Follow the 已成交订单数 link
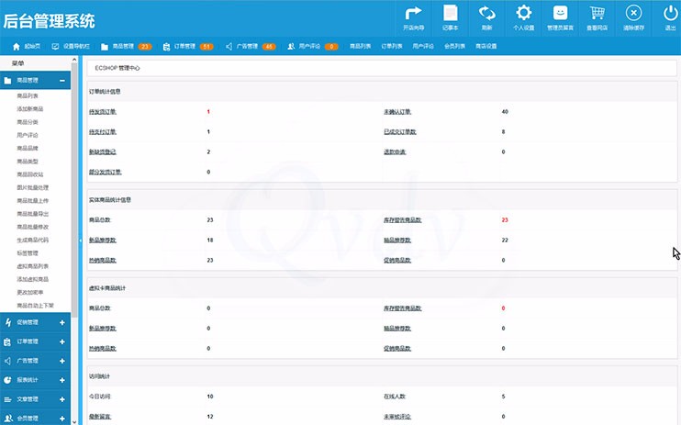The width and height of the screenshot is (681, 425). pyautogui.click(x=400, y=131)
